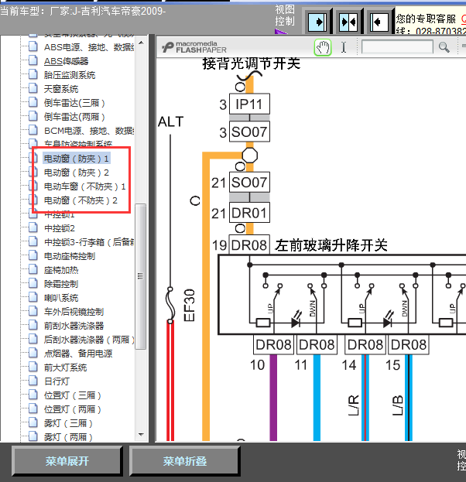Open the ABS传感器 tree entry
The height and width of the screenshot is (482, 466).
tap(66, 61)
